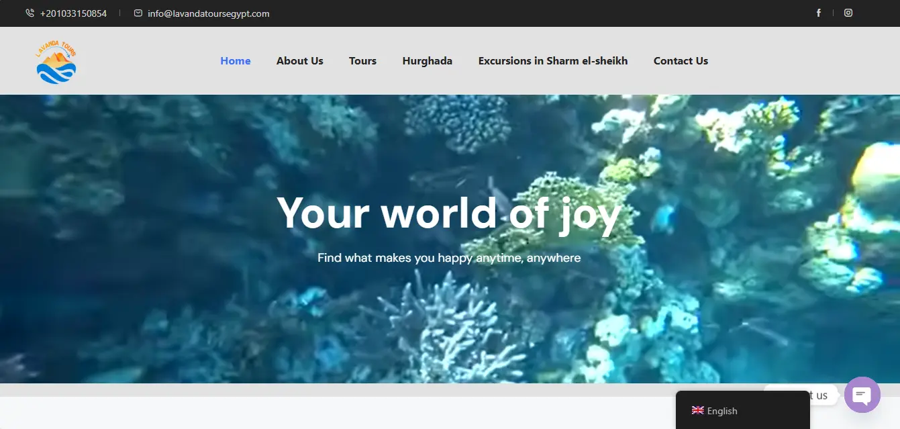The height and width of the screenshot is (429, 900).
Task: Go to the Home menu item
Action: (x=236, y=60)
